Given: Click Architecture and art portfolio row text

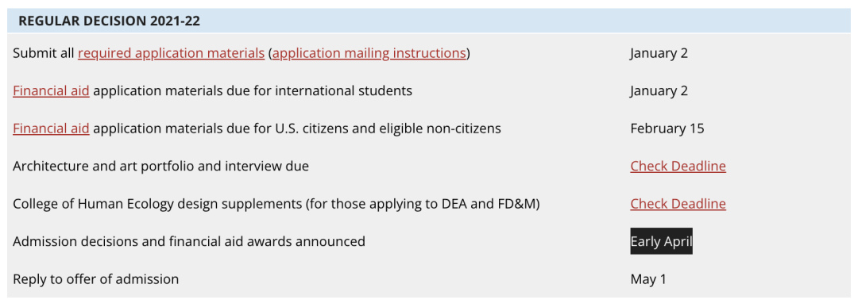Looking at the screenshot, I should 160,166.
